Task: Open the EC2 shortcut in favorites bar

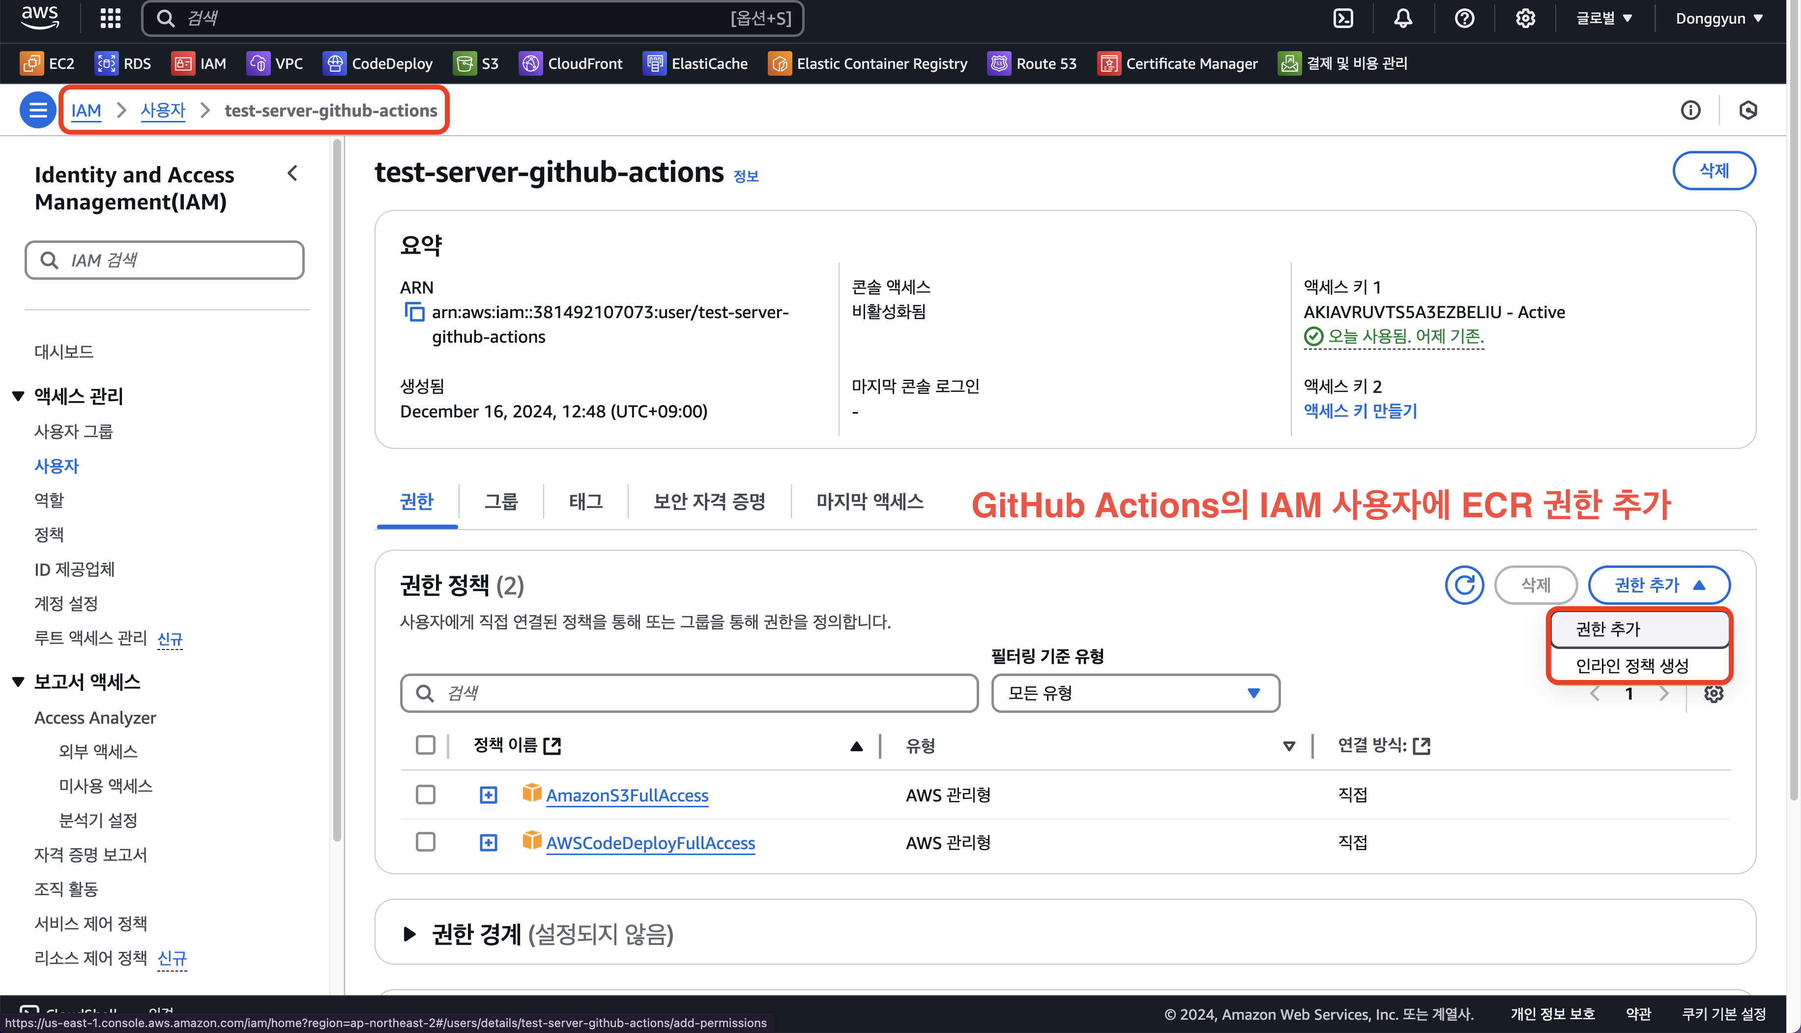Action: (48, 64)
